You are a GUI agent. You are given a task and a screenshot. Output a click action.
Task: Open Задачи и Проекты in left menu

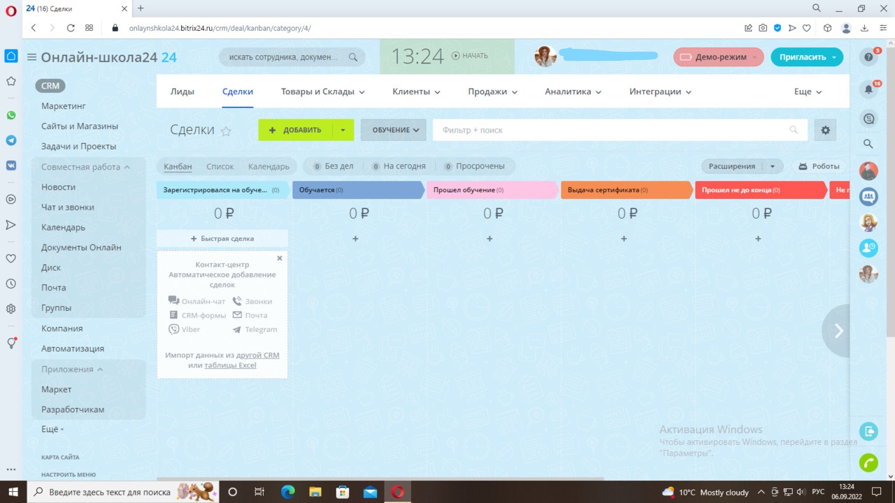tap(79, 147)
